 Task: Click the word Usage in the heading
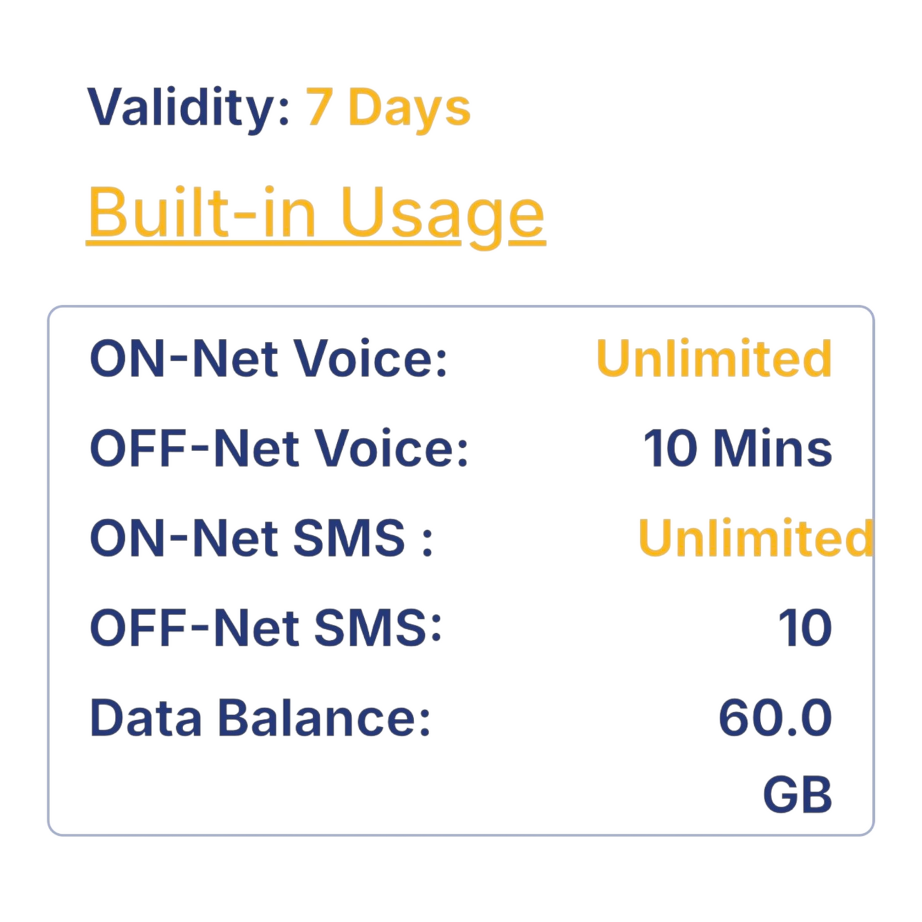click(443, 214)
